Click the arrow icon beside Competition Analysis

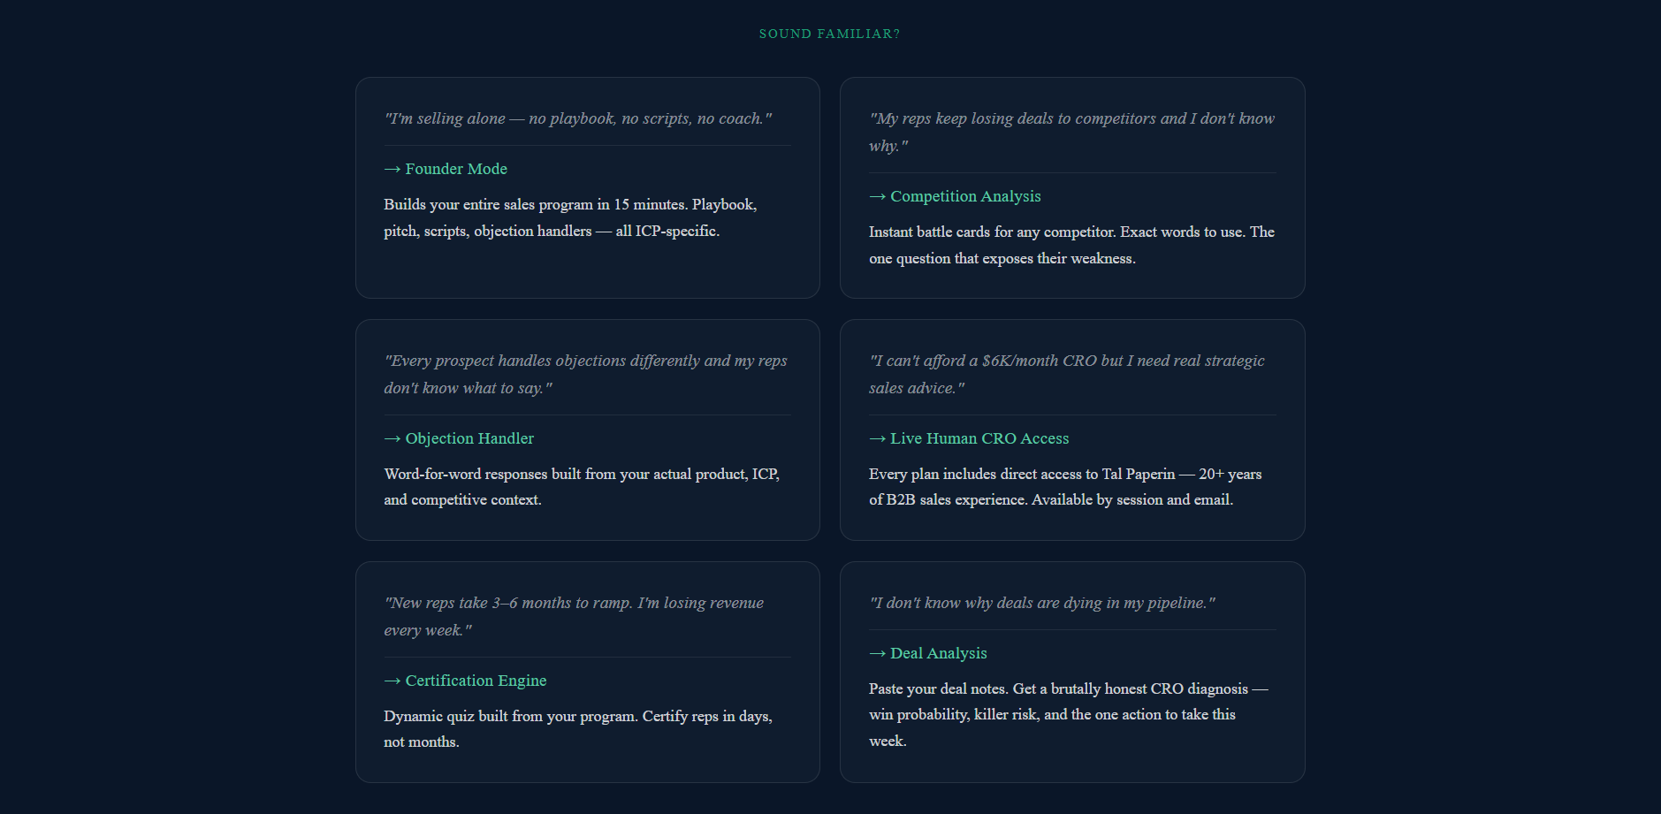click(877, 196)
